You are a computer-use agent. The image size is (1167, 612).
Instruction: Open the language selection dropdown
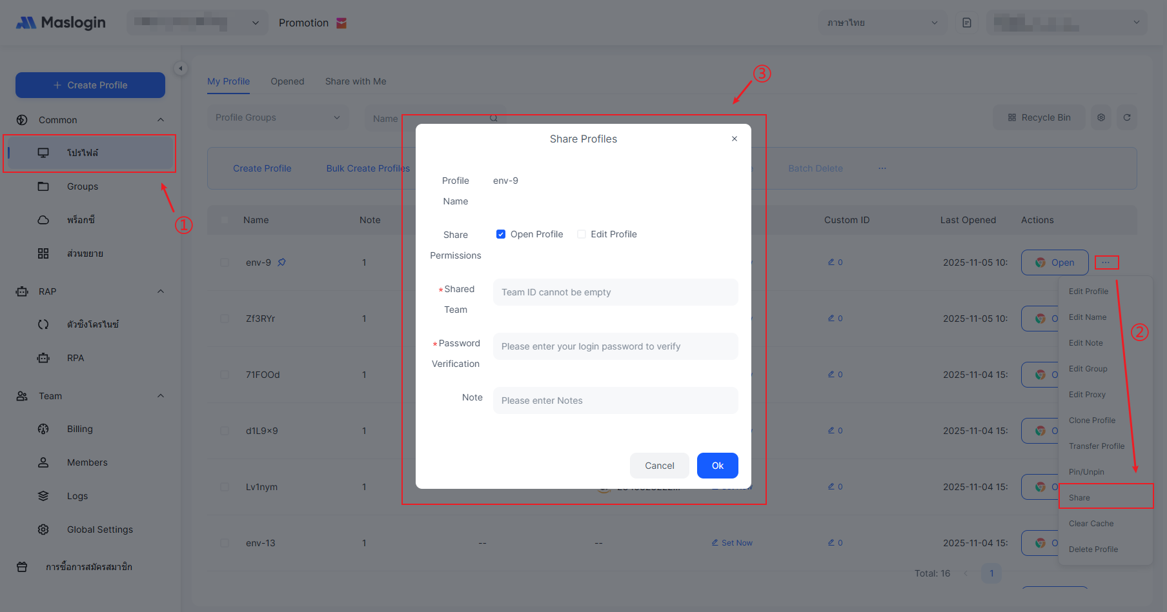(882, 23)
